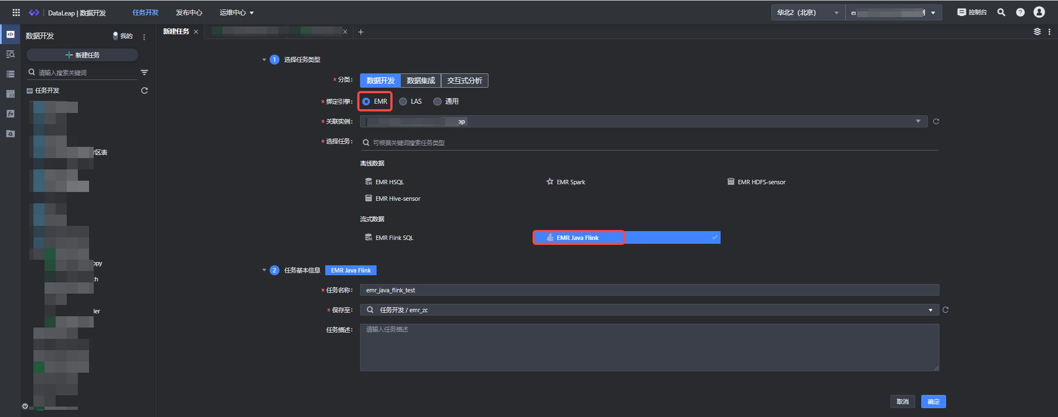Add a new tab with the plus icon
The image size is (1058, 417).
coord(361,32)
